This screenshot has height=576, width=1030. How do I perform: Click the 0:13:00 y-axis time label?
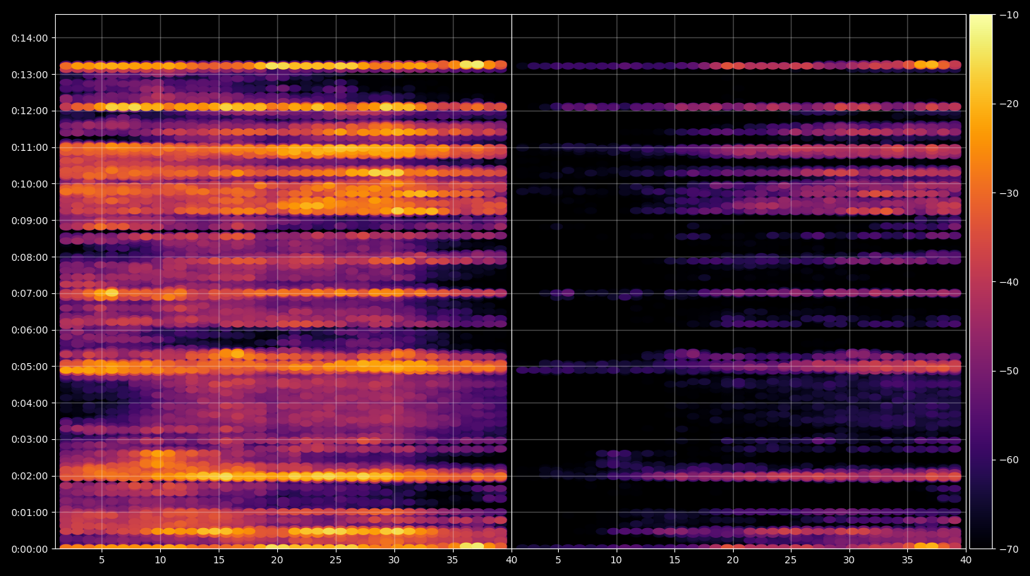point(30,75)
